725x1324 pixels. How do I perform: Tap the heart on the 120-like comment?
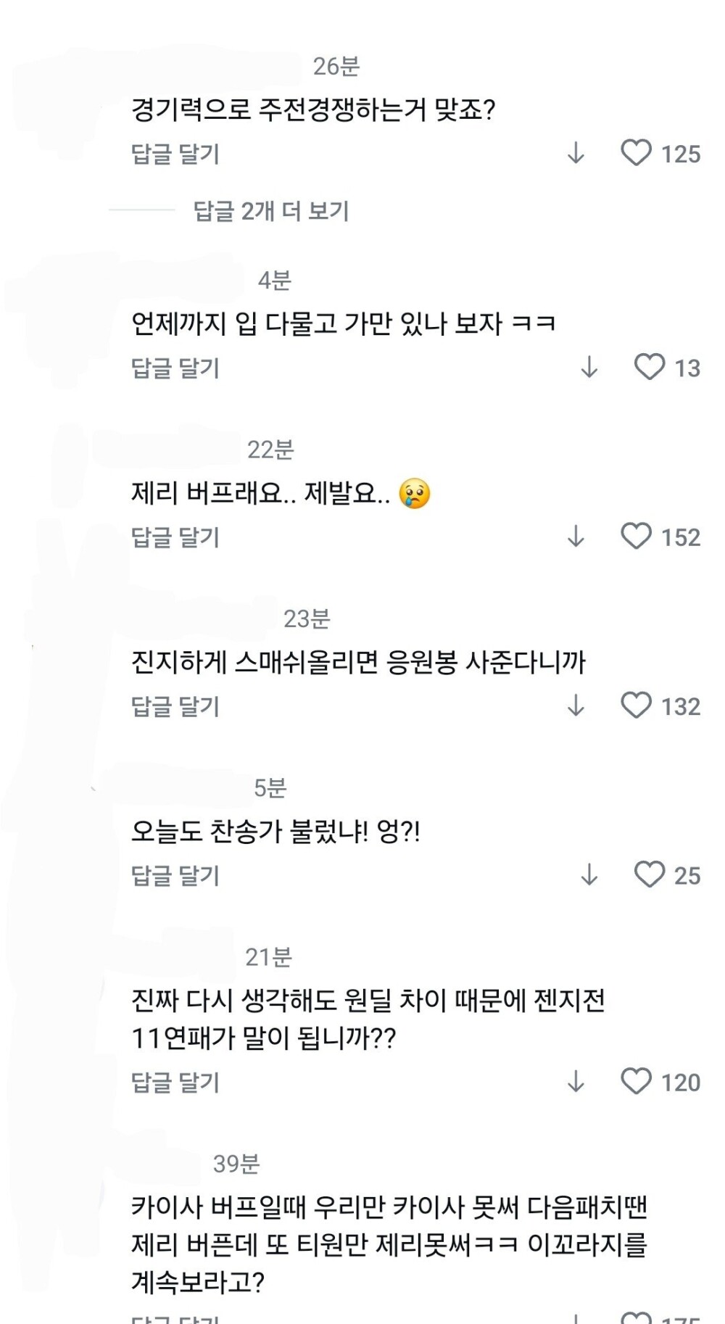click(x=636, y=1081)
